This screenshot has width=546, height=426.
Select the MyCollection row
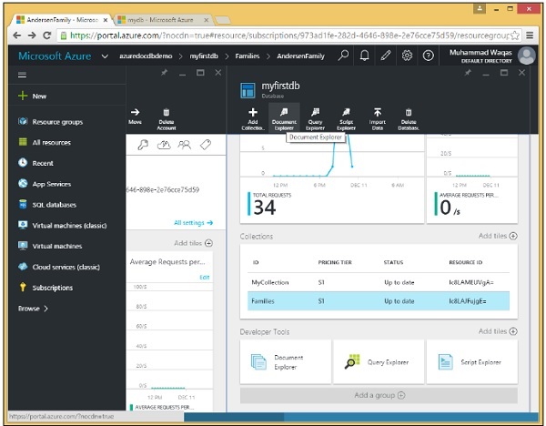(x=379, y=282)
